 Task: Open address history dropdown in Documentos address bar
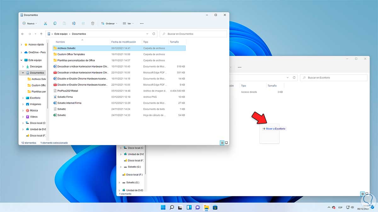coord(147,34)
